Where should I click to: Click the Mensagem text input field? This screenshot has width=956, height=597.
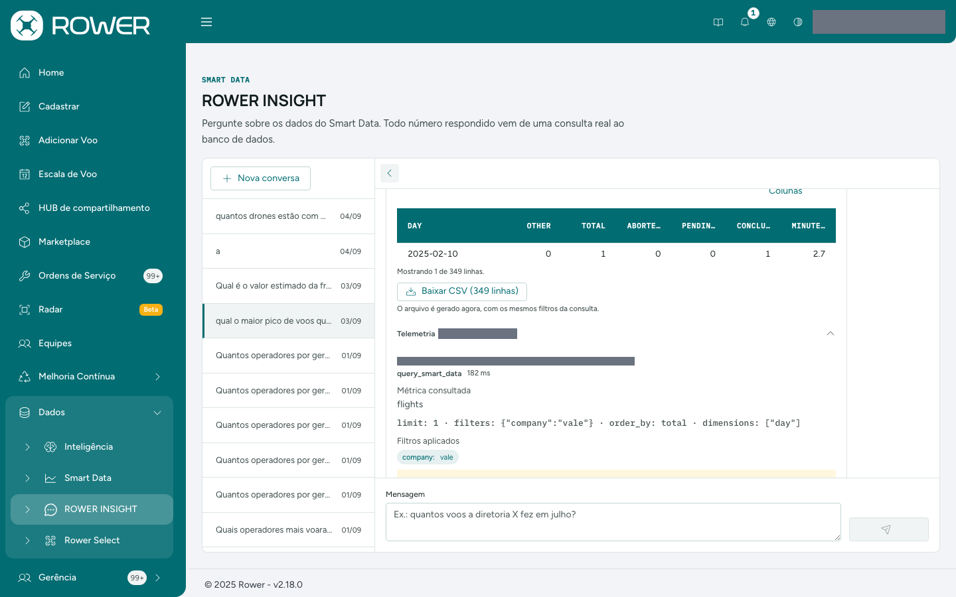tap(613, 522)
